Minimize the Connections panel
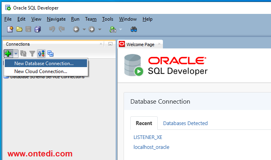 (110, 44)
